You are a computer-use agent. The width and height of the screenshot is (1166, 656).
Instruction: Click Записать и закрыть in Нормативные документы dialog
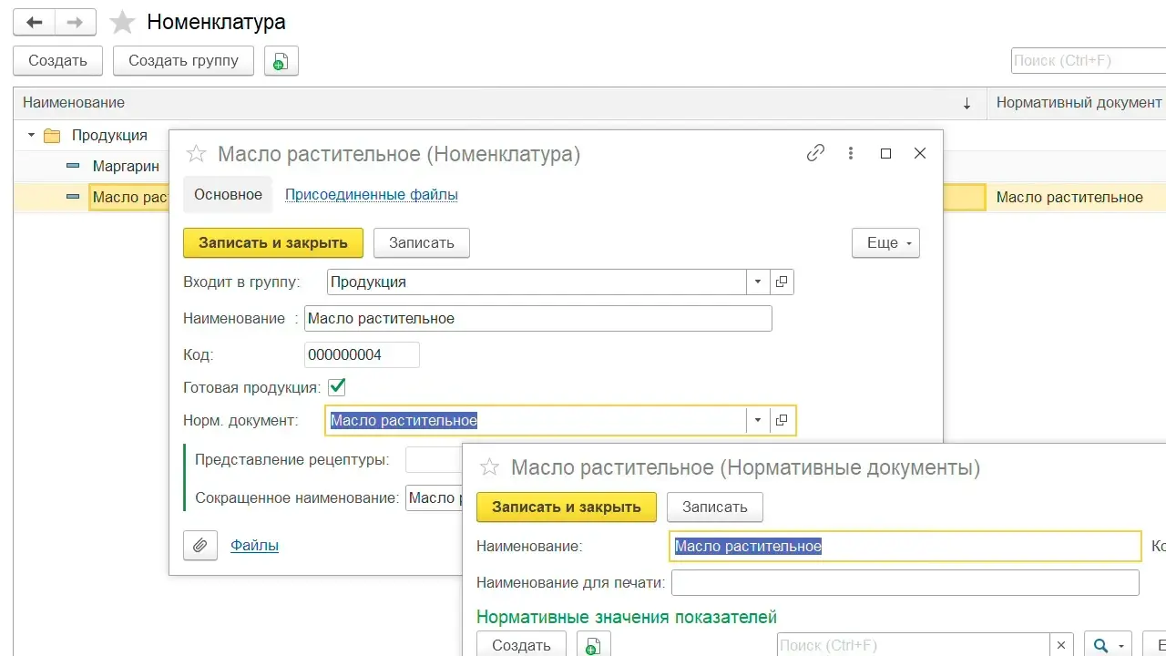567,507
